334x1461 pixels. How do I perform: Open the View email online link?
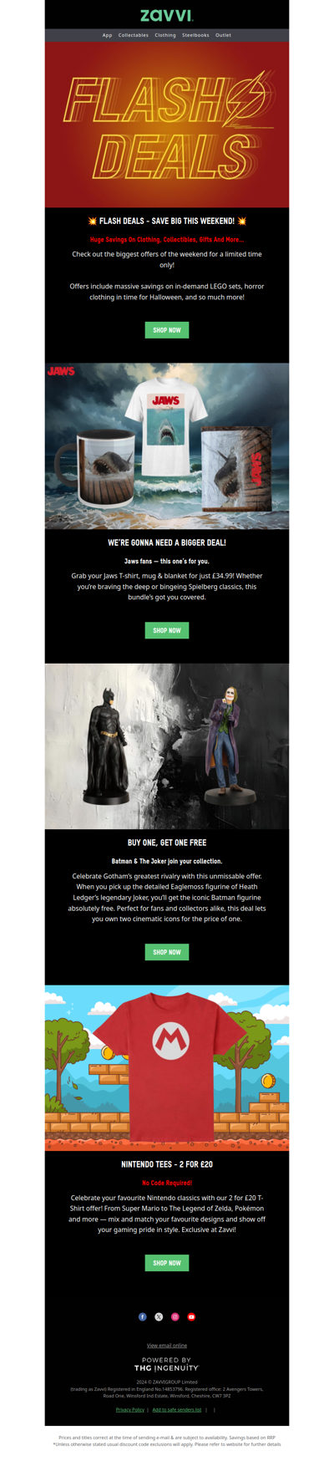click(167, 1346)
